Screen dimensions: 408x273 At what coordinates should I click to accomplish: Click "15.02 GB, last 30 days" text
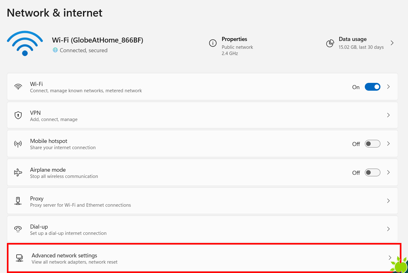361,47
